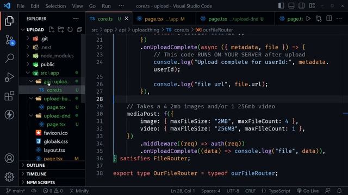Toggle the bottom panel

[x=291, y=6]
